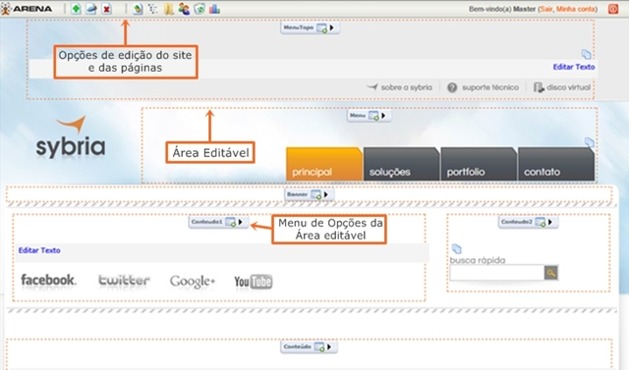Click the YouTube logo
The image size is (629, 370).
click(x=254, y=282)
